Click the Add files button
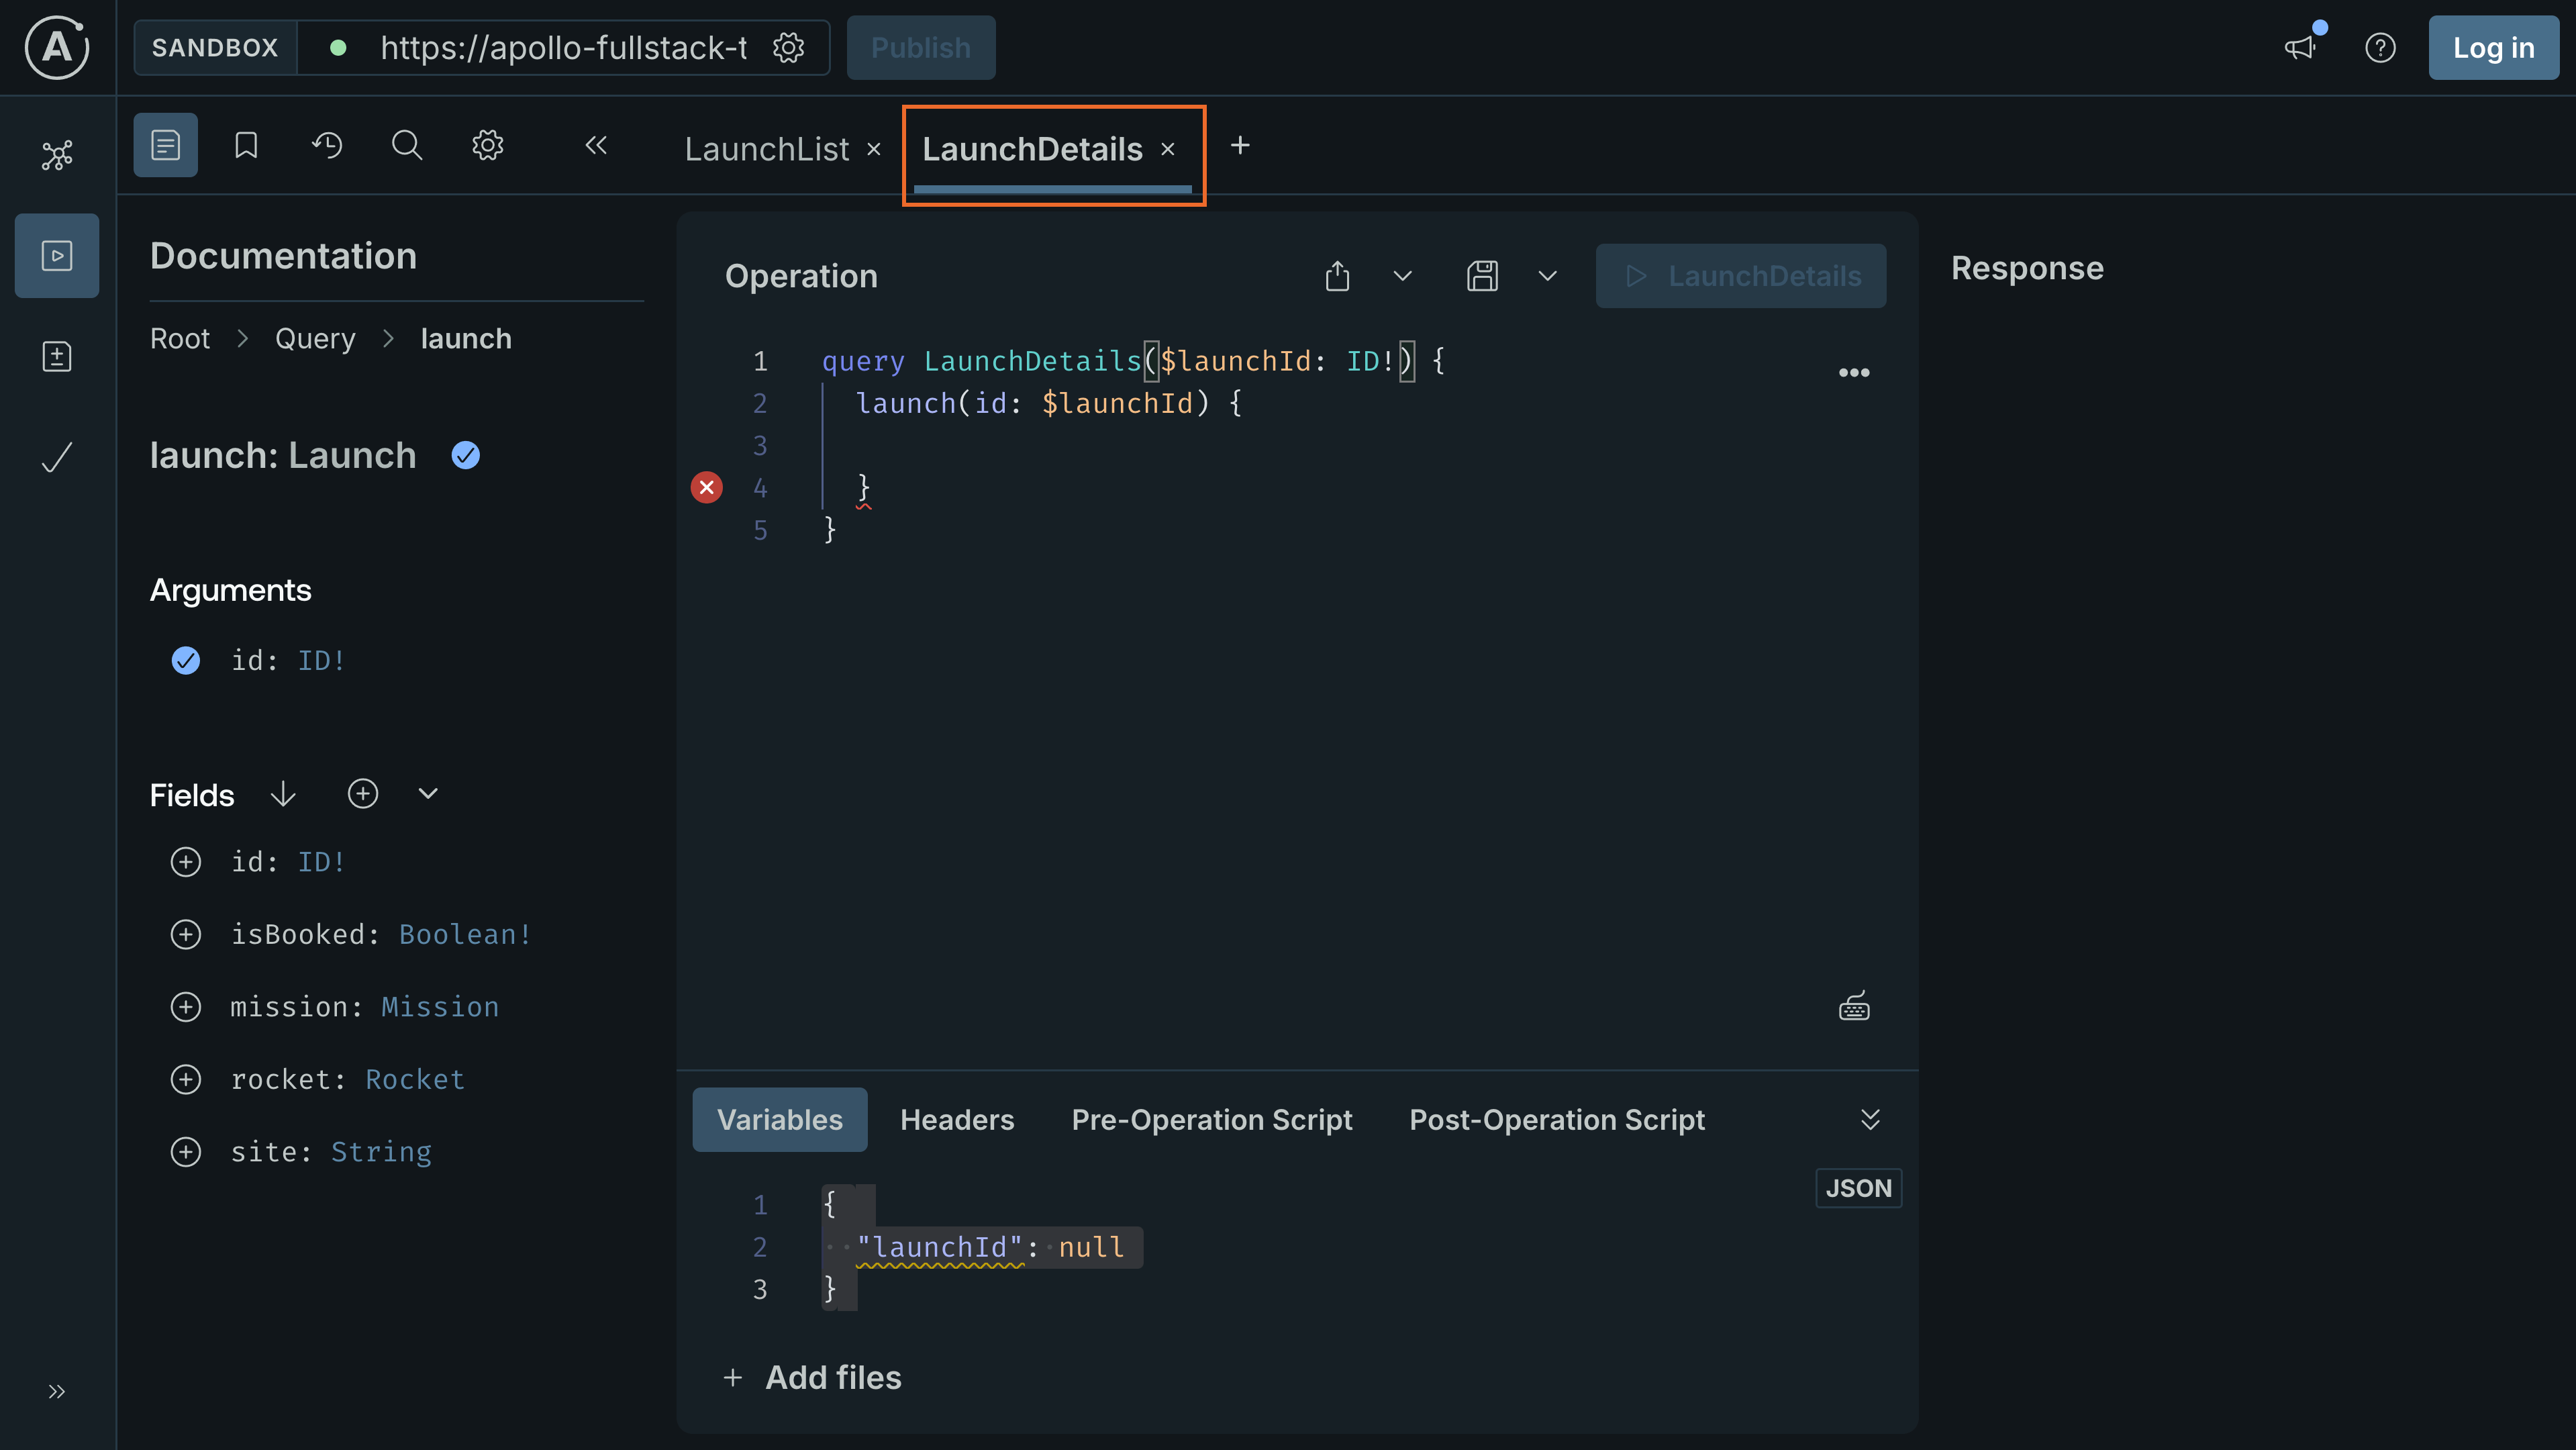The width and height of the screenshot is (2576, 1450). [812, 1377]
